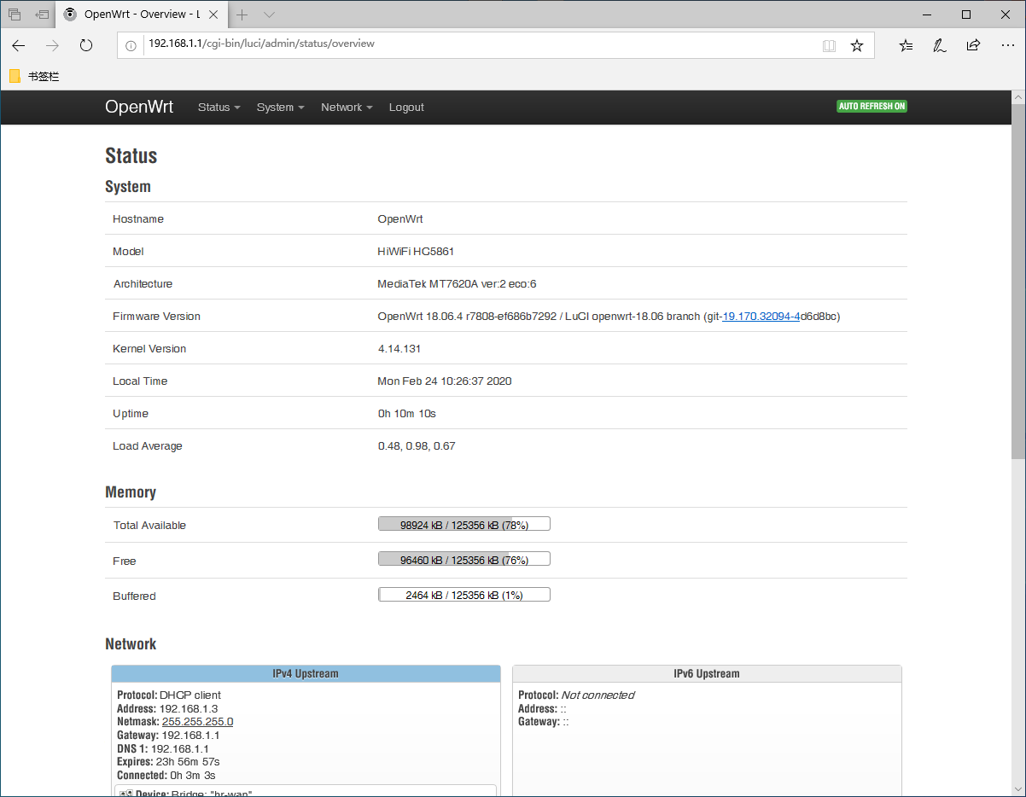Click the IPv6 Upstream panel header
The image size is (1026, 797).
pyautogui.click(x=707, y=673)
